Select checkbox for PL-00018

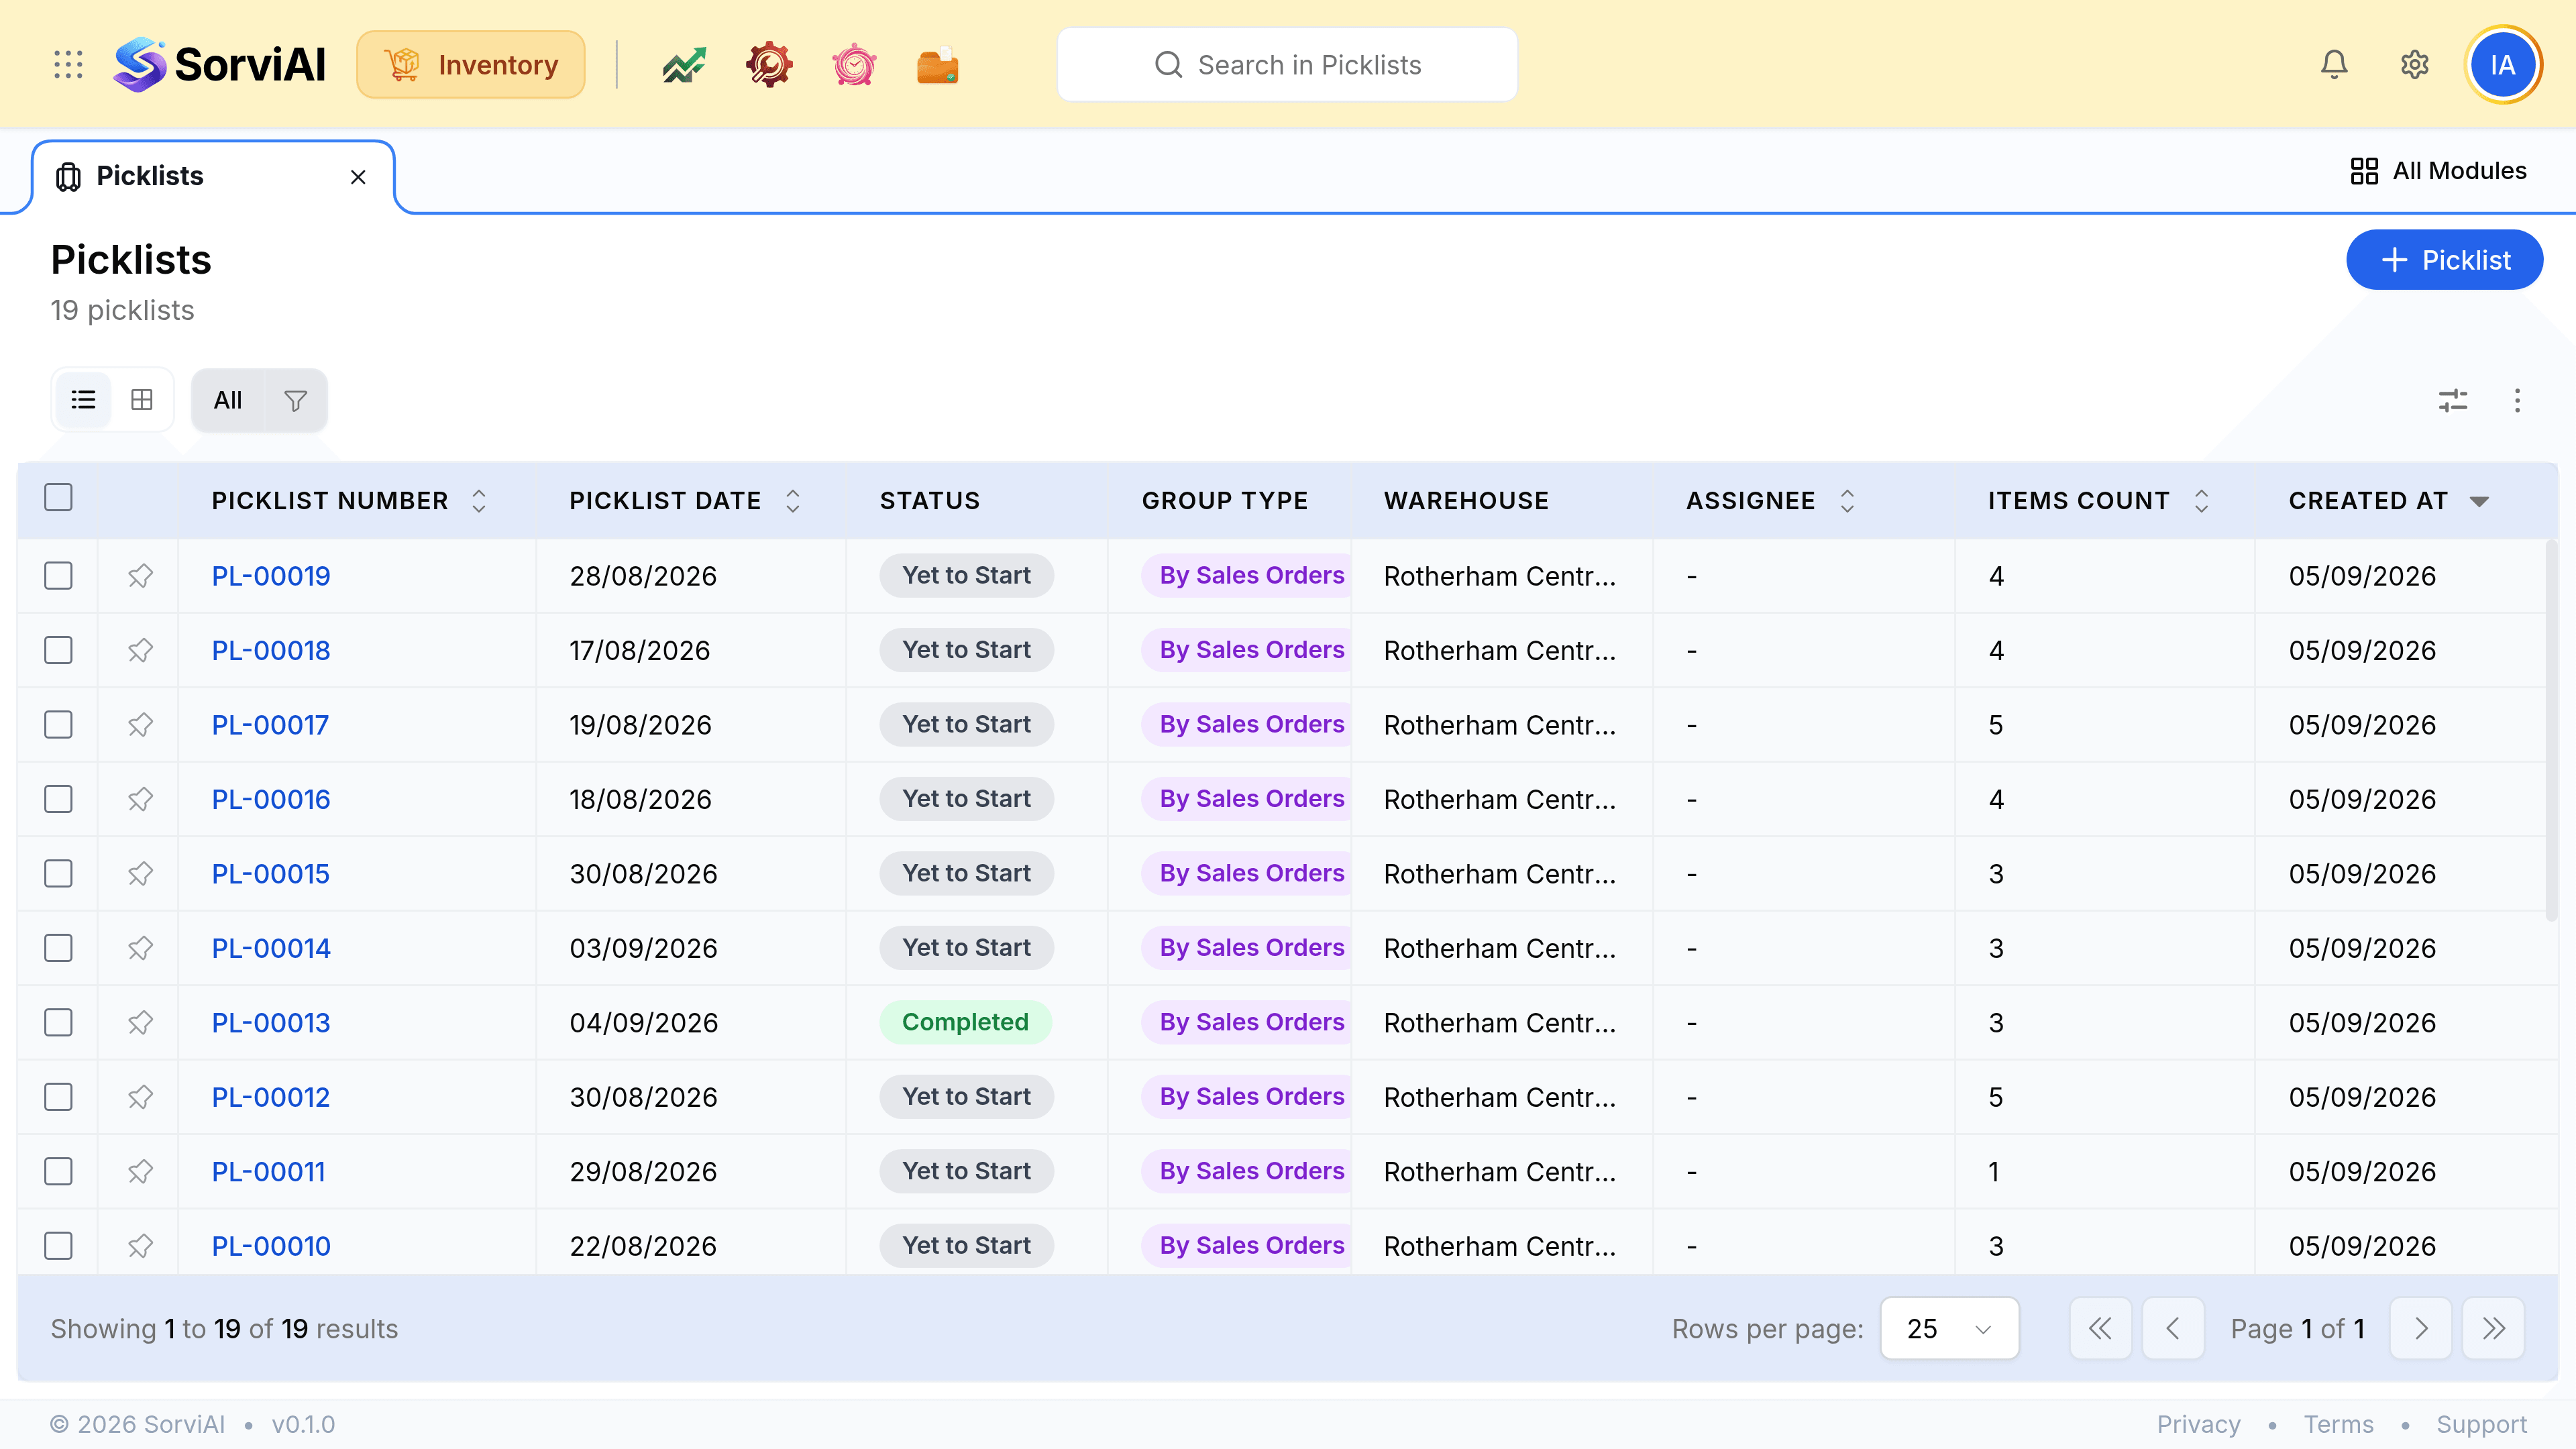pos(58,650)
